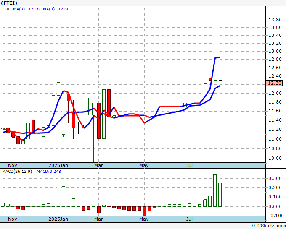Click the tallest green MACD histogram bar
Viewport: 286px width, 229px height.
coord(215,190)
